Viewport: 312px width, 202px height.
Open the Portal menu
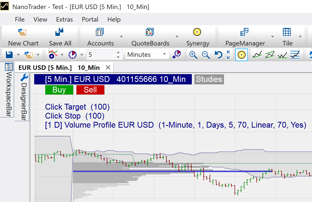pos(90,20)
